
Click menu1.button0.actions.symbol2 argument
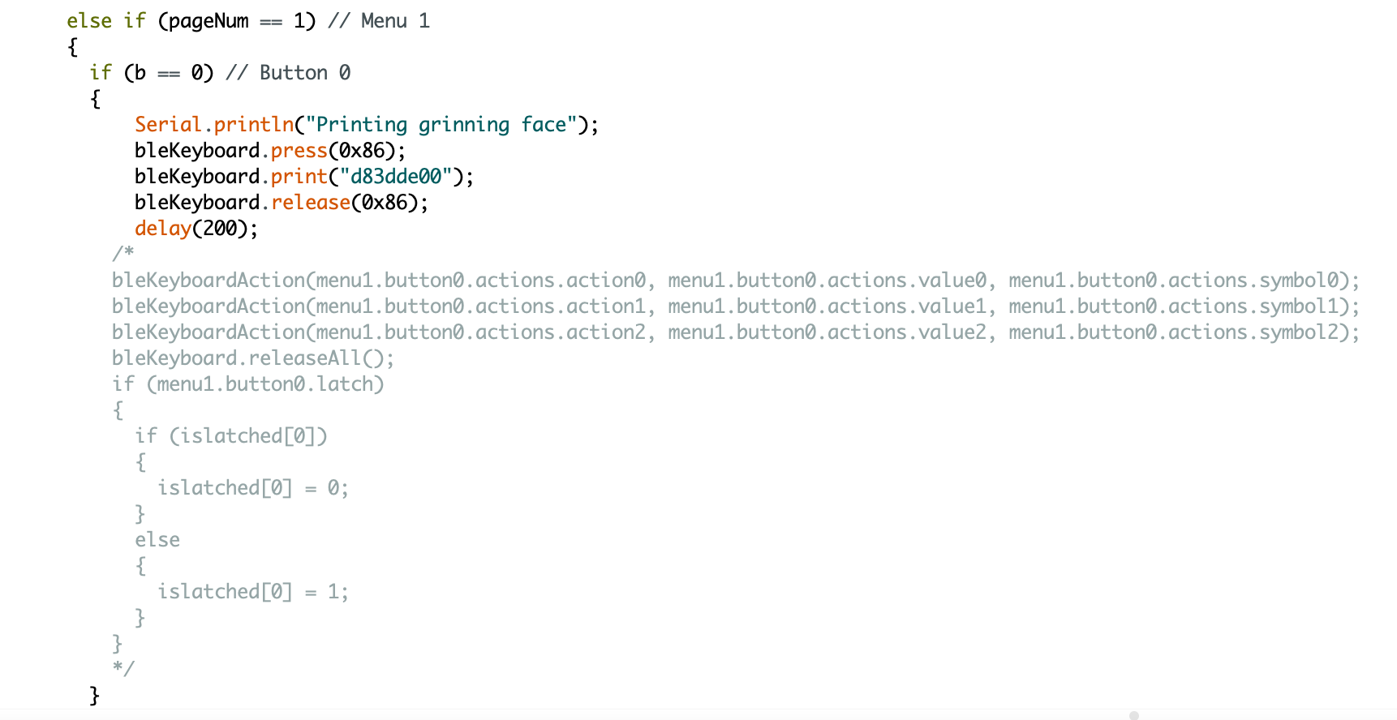[x=1179, y=332]
